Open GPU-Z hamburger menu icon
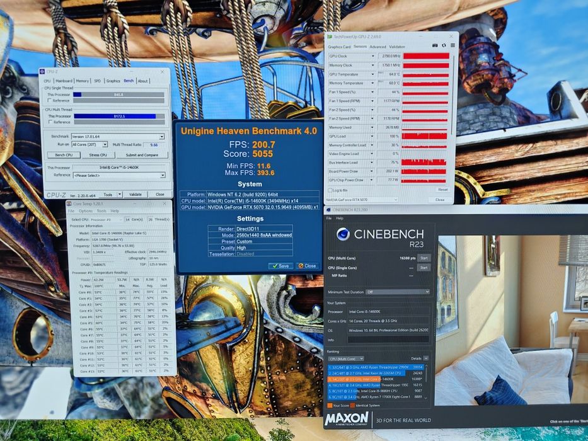The height and width of the screenshot is (441, 588). (x=453, y=45)
